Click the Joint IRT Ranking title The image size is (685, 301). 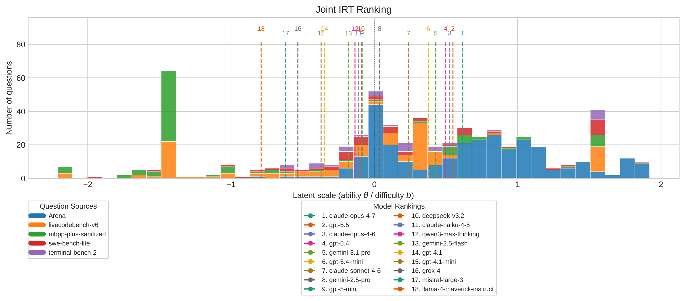[353, 9]
